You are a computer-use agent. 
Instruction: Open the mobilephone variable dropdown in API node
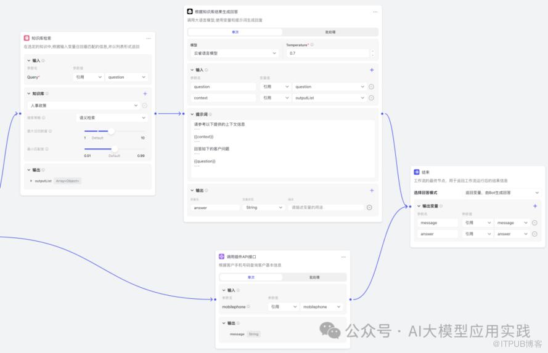click(x=321, y=307)
